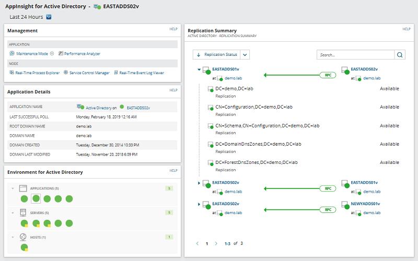This screenshot has width=418, height=261.
Task: Launch Real-Time Process Explorer
Action: click(x=37, y=73)
